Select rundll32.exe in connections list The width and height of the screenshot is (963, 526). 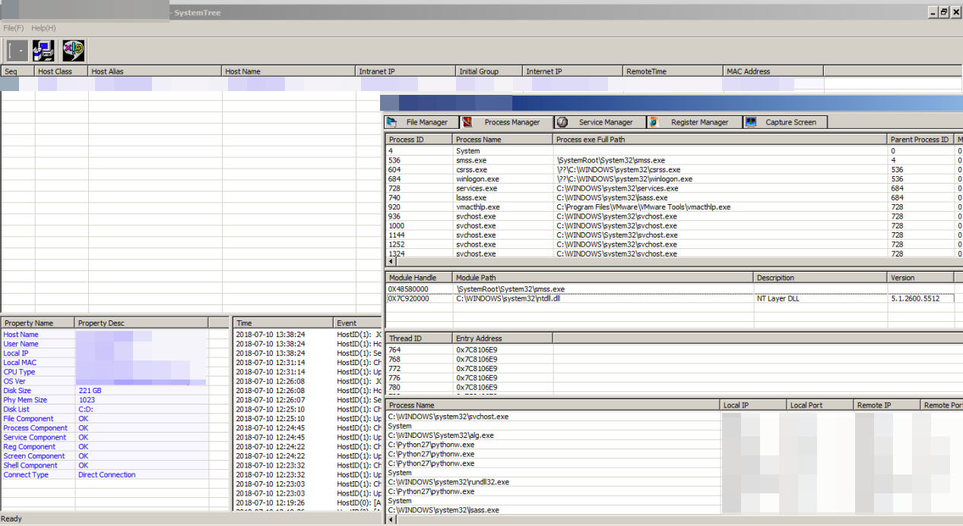(x=448, y=482)
